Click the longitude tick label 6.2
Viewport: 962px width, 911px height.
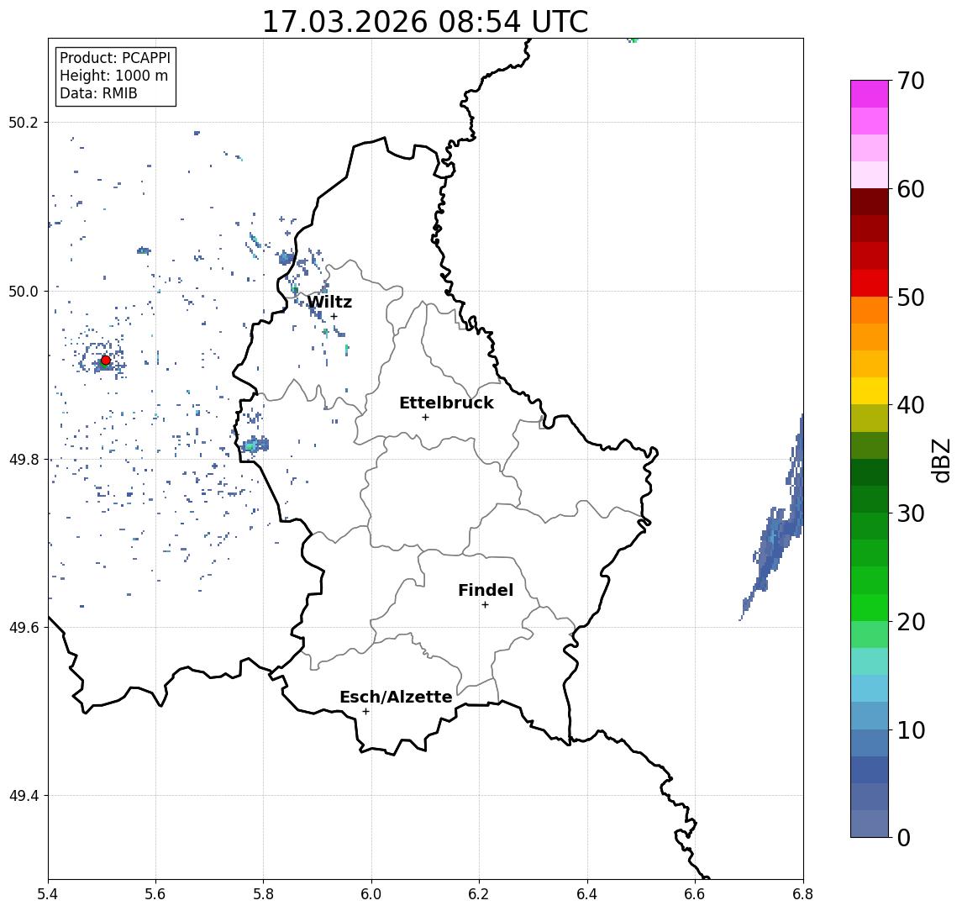click(479, 894)
